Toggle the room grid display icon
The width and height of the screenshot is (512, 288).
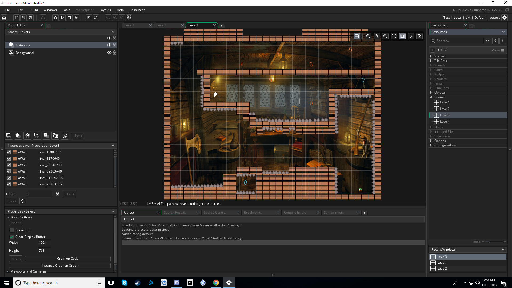[357, 36]
